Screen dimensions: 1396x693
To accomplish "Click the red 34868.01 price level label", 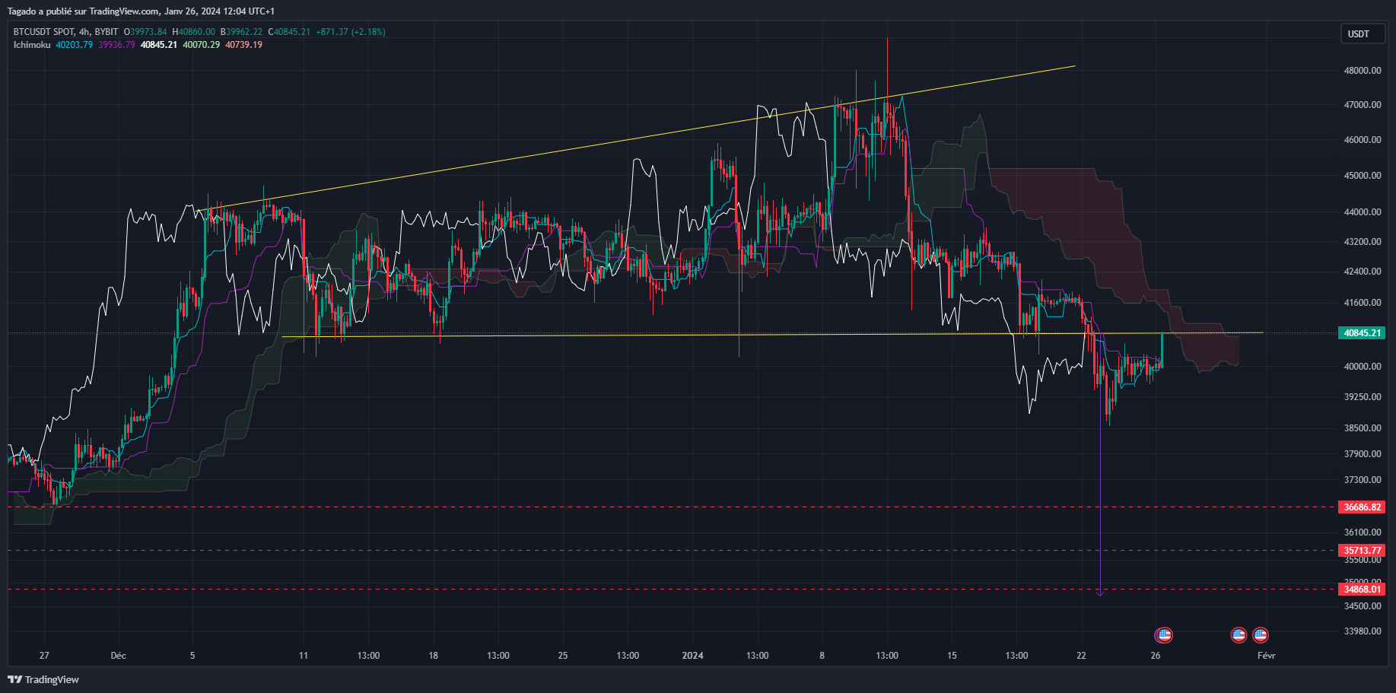I will [1361, 589].
